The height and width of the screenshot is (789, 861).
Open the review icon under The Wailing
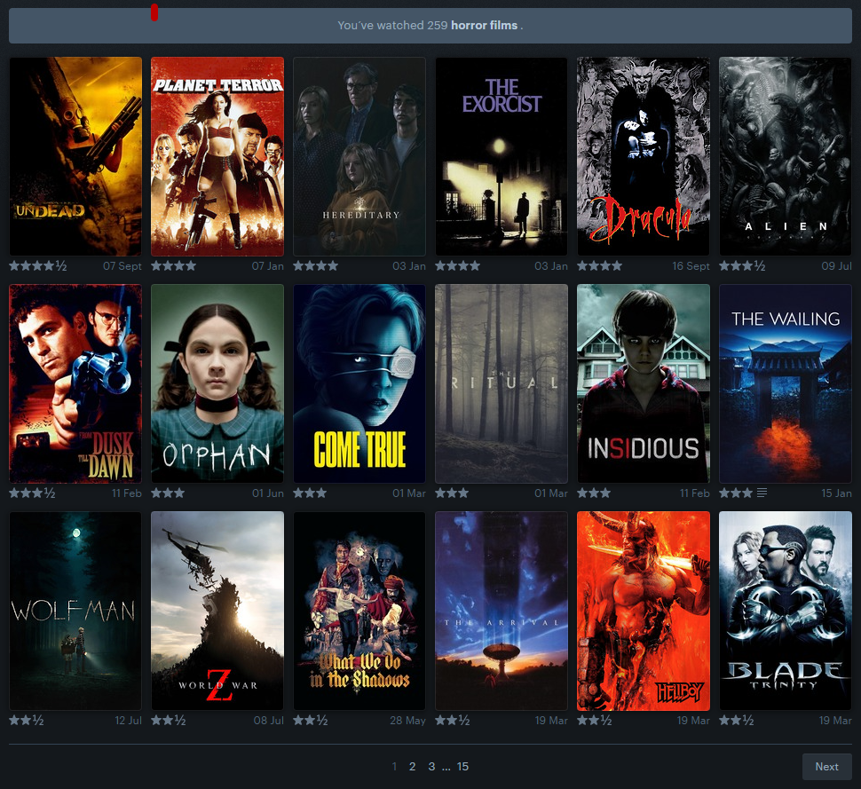762,493
